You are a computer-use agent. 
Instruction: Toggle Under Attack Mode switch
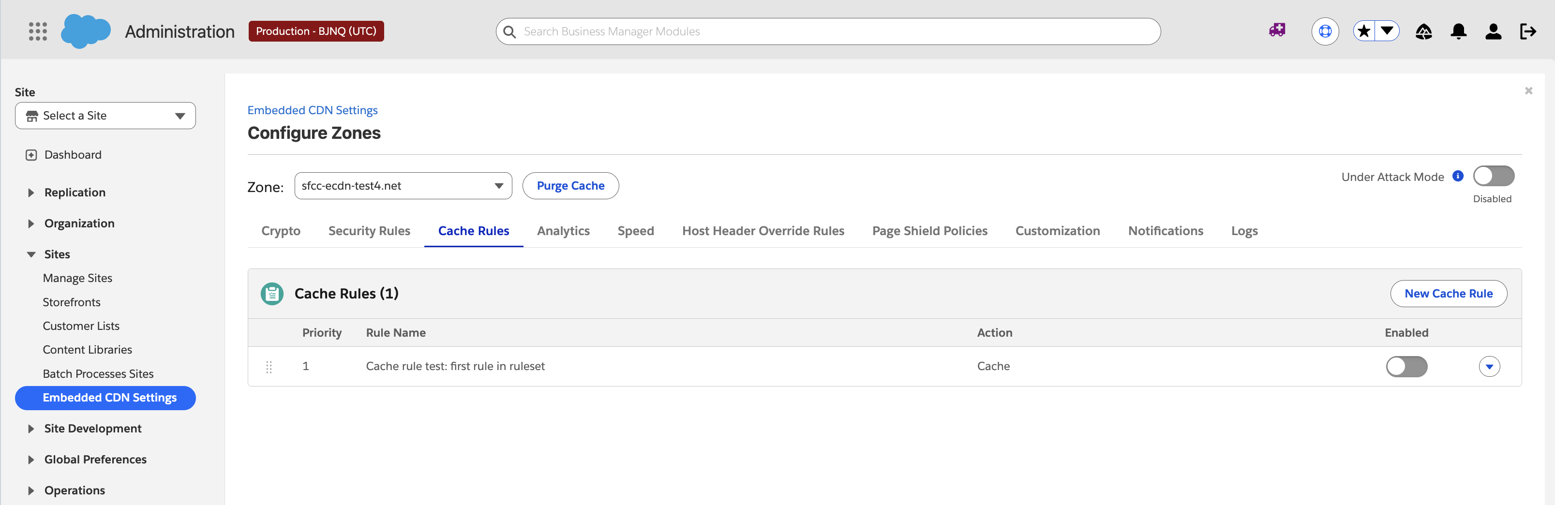[x=1494, y=176]
